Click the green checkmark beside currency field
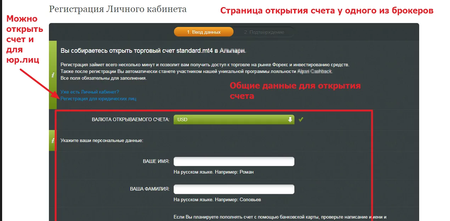This screenshot has height=221, width=450. pyautogui.click(x=301, y=120)
